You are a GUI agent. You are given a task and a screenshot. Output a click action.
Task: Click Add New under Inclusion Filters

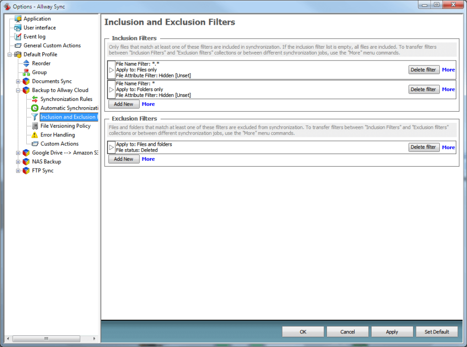click(x=123, y=104)
